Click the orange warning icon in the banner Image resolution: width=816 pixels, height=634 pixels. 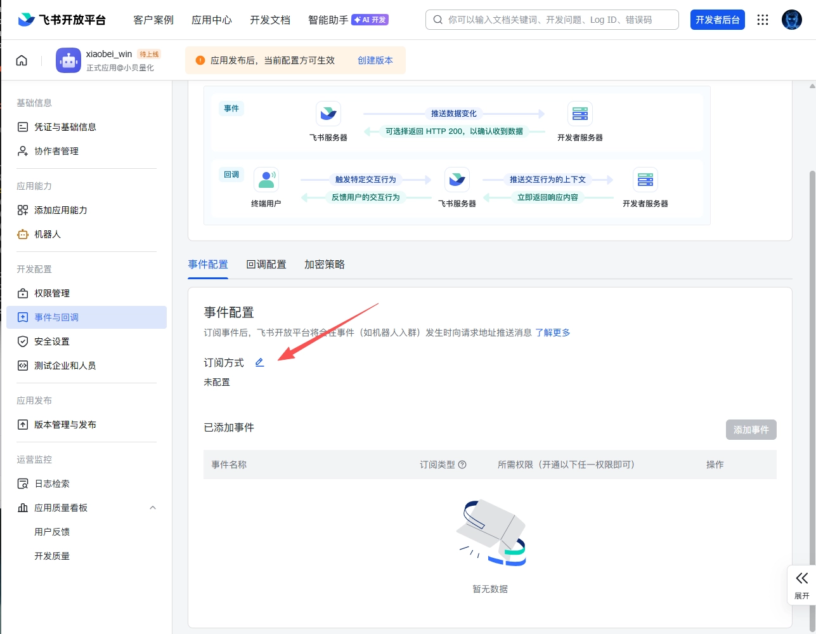pyautogui.click(x=201, y=60)
